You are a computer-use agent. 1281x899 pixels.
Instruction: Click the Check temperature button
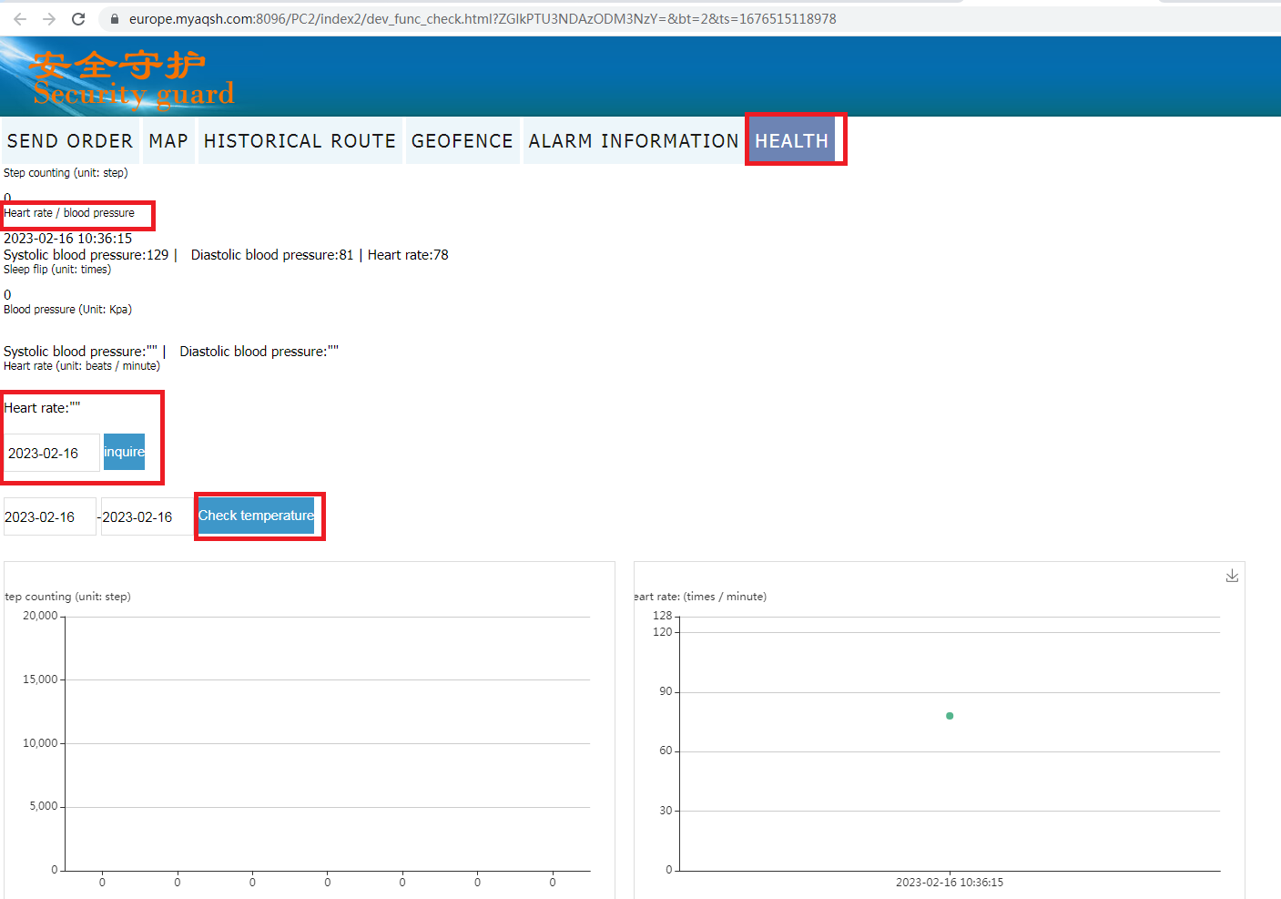pyautogui.click(x=256, y=516)
